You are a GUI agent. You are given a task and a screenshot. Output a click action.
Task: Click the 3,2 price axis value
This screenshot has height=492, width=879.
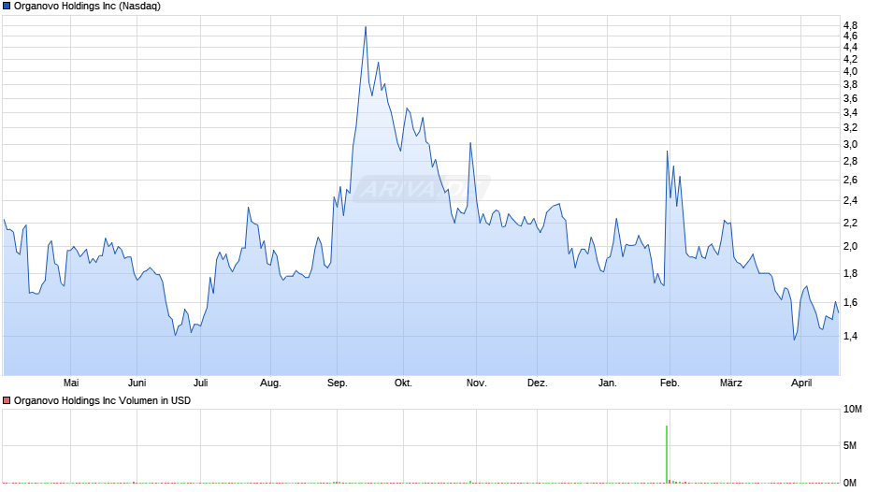(x=850, y=128)
